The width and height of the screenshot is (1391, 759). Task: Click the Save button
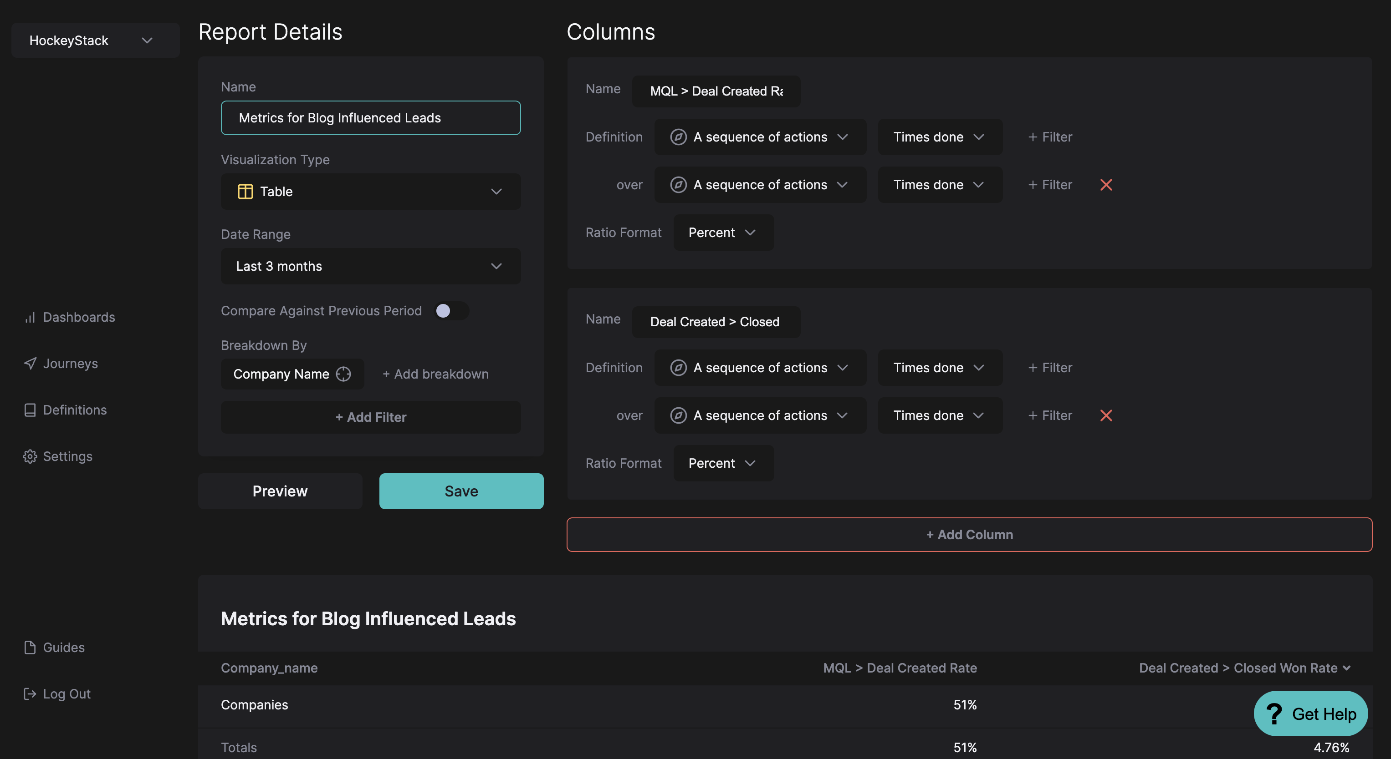pos(461,491)
